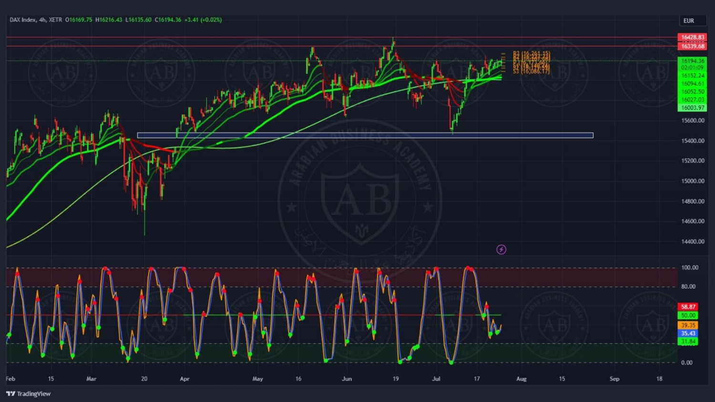Click the purple lightning bolt icon
Viewport: 715px width, 402px height.
click(x=501, y=250)
